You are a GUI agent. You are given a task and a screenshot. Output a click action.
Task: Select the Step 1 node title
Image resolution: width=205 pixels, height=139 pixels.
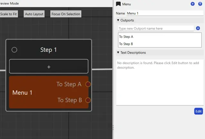(x=48, y=50)
